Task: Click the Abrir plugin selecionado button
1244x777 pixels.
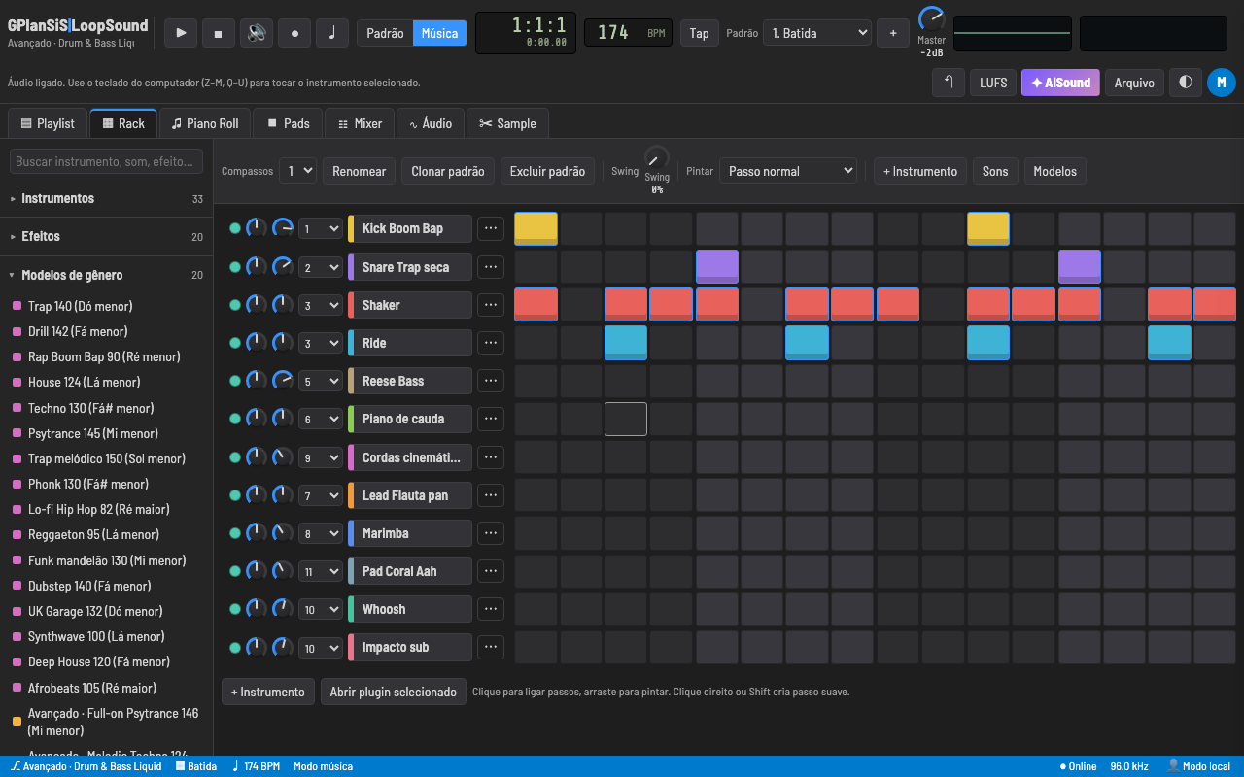Action: point(394,692)
